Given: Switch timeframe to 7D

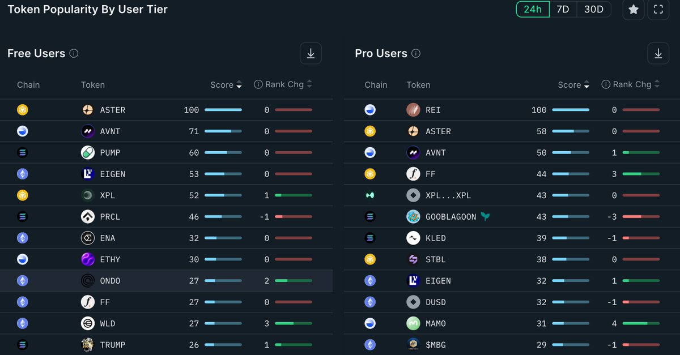Looking at the screenshot, I should pos(563,9).
